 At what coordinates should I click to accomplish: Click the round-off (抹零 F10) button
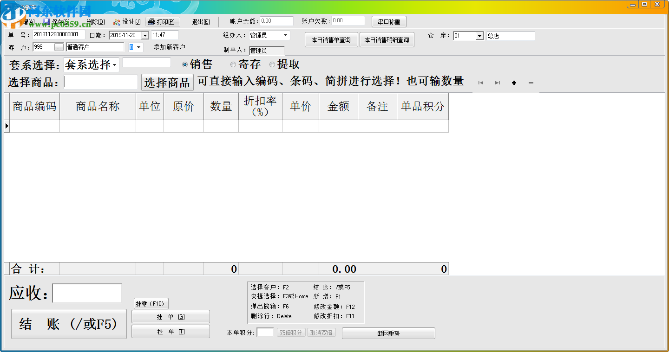[x=151, y=304]
